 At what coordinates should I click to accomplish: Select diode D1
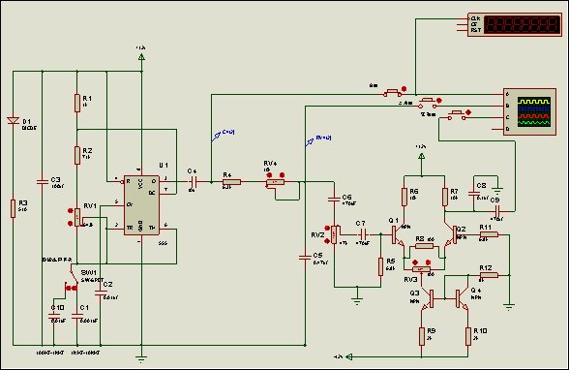[14, 120]
